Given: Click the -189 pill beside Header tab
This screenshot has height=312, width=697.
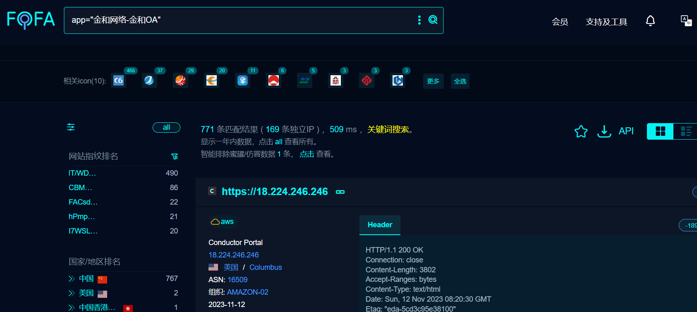Looking at the screenshot, I should pyautogui.click(x=688, y=225).
